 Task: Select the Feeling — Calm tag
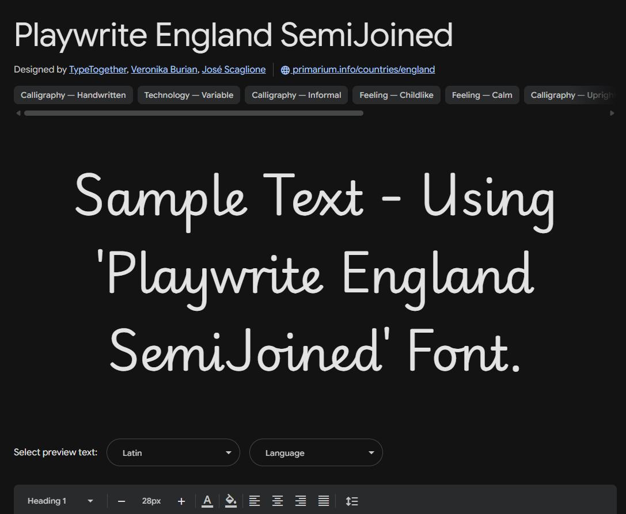click(x=482, y=95)
